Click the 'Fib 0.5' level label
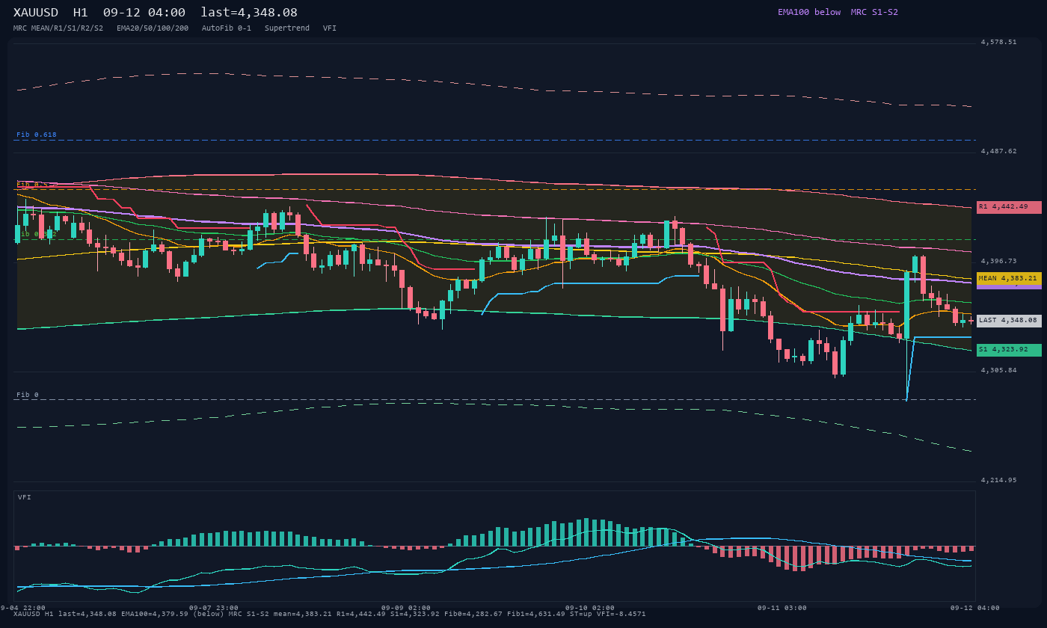 click(32, 184)
